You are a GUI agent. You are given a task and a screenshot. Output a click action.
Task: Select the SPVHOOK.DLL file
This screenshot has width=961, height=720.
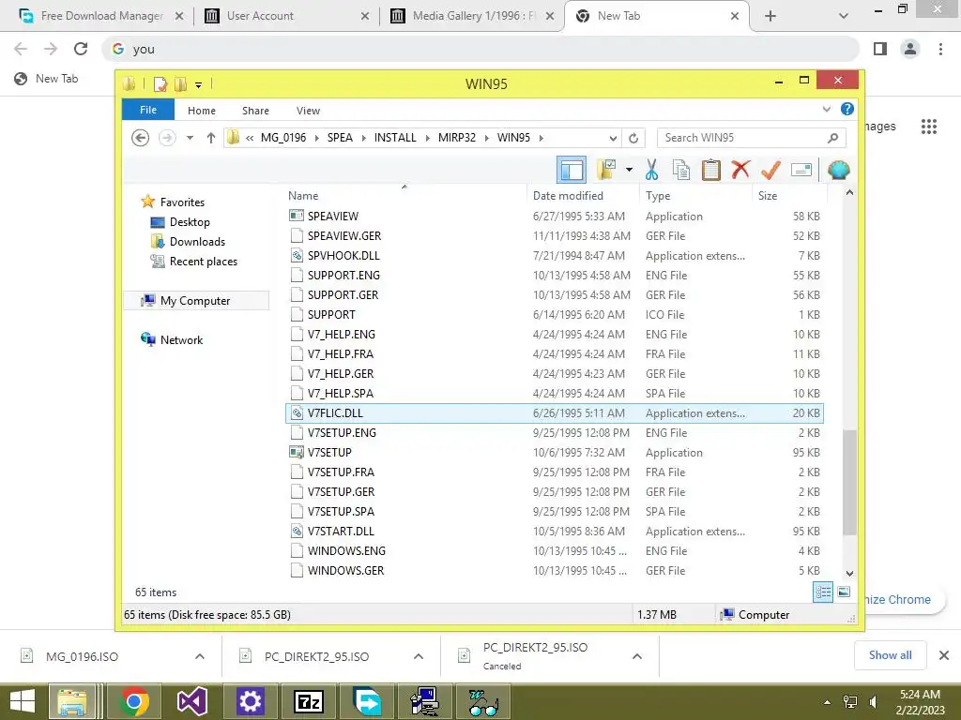(x=555, y=255)
